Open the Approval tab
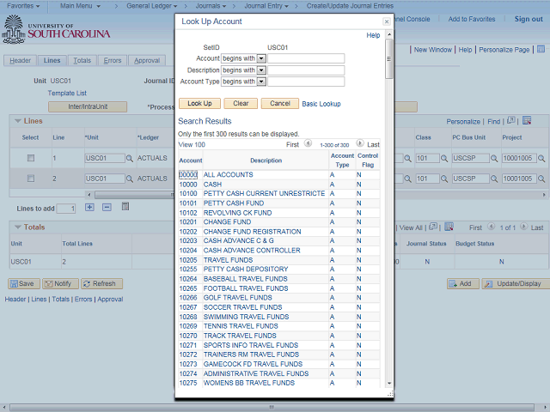 coord(147,61)
